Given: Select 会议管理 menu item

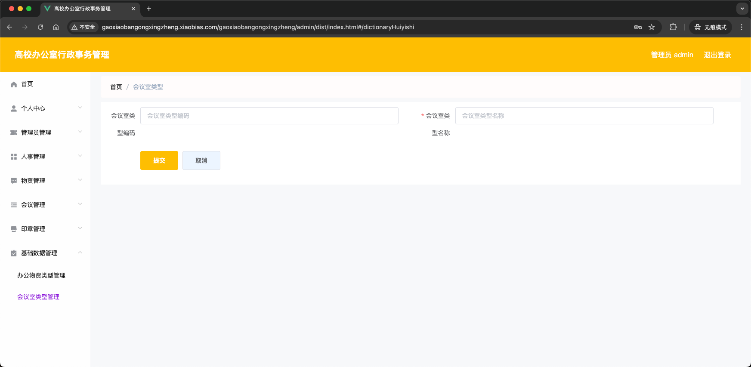Looking at the screenshot, I should click(x=45, y=205).
